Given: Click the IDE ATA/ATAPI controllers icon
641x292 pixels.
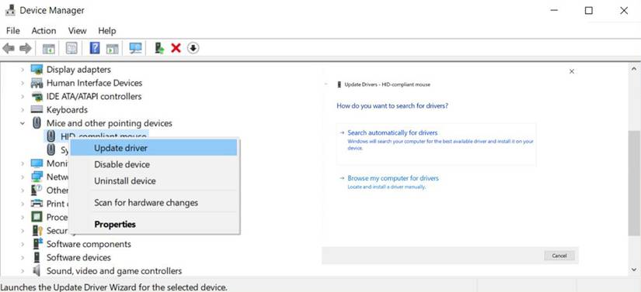Looking at the screenshot, I should coord(37,97).
